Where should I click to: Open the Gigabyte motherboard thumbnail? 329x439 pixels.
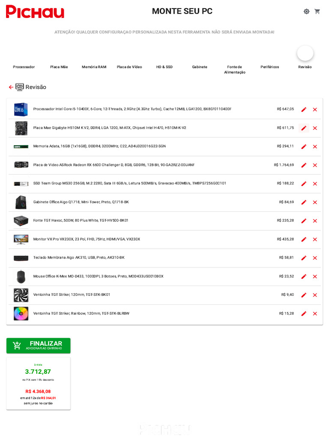point(21,128)
